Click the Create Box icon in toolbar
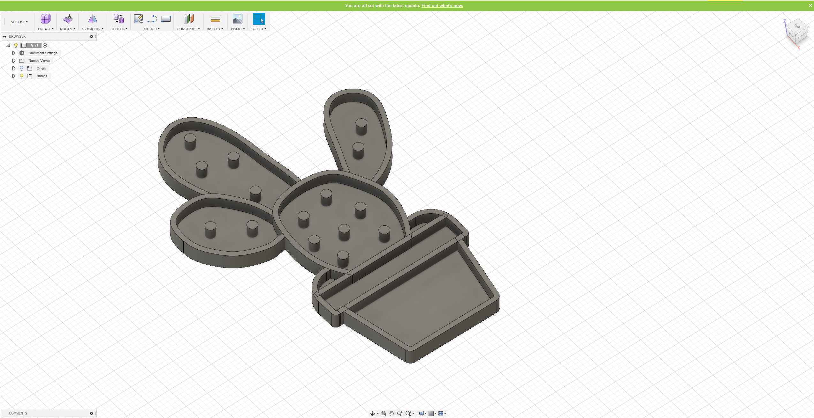The width and height of the screenshot is (814, 418). click(x=45, y=19)
